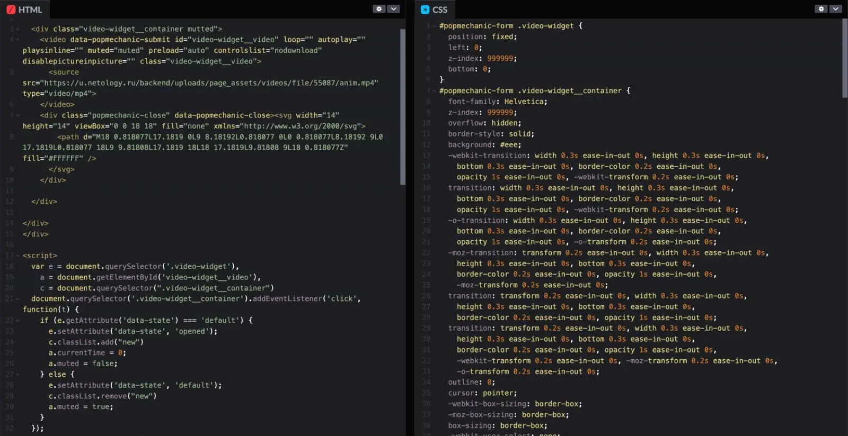The height and width of the screenshot is (436, 848).
Task: Collapse the script block at HTML line 17
Action: (17, 256)
